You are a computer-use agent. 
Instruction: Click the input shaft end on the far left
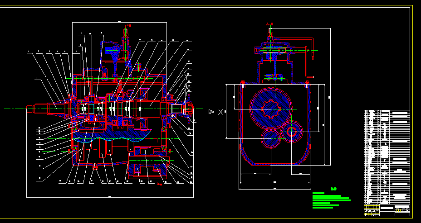point(33,109)
